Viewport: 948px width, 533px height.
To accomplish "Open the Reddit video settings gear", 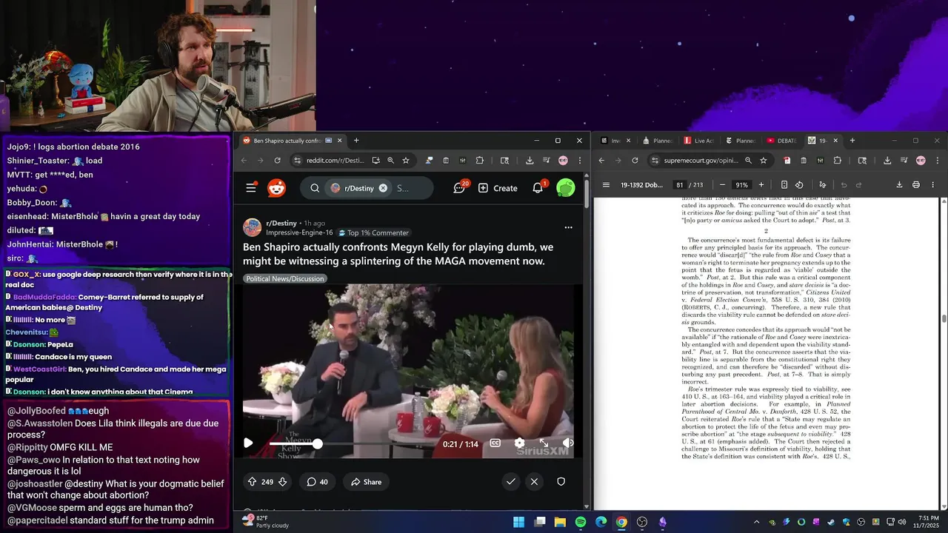I will pos(519,443).
